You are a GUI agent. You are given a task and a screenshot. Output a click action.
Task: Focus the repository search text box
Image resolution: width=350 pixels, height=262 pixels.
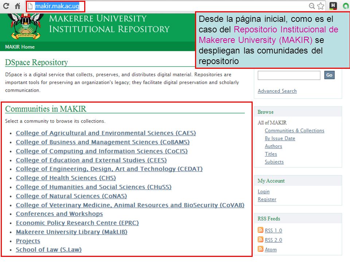(289, 75)
